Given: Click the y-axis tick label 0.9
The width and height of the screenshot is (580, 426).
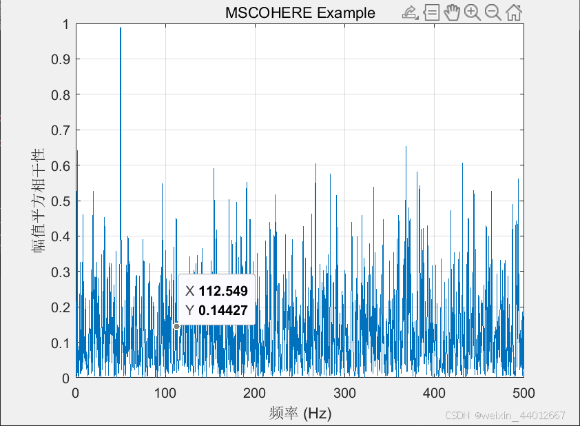Looking at the screenshot, I should pos(61,59).
